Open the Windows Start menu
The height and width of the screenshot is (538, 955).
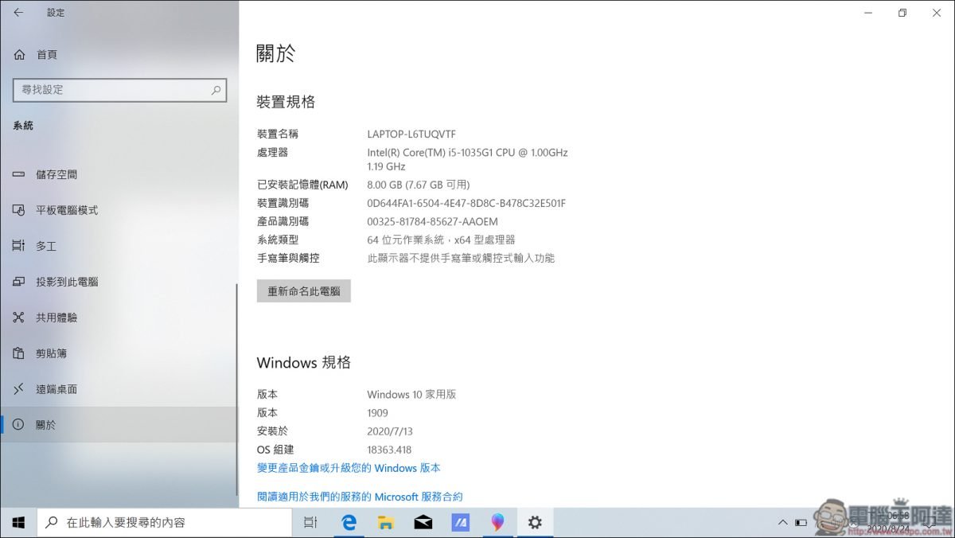click(18, 523)
